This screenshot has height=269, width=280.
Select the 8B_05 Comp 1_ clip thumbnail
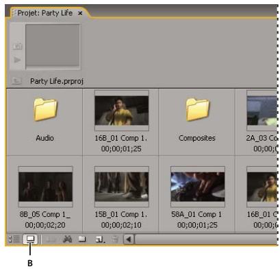pyautogui.click(x=45, y=187)
